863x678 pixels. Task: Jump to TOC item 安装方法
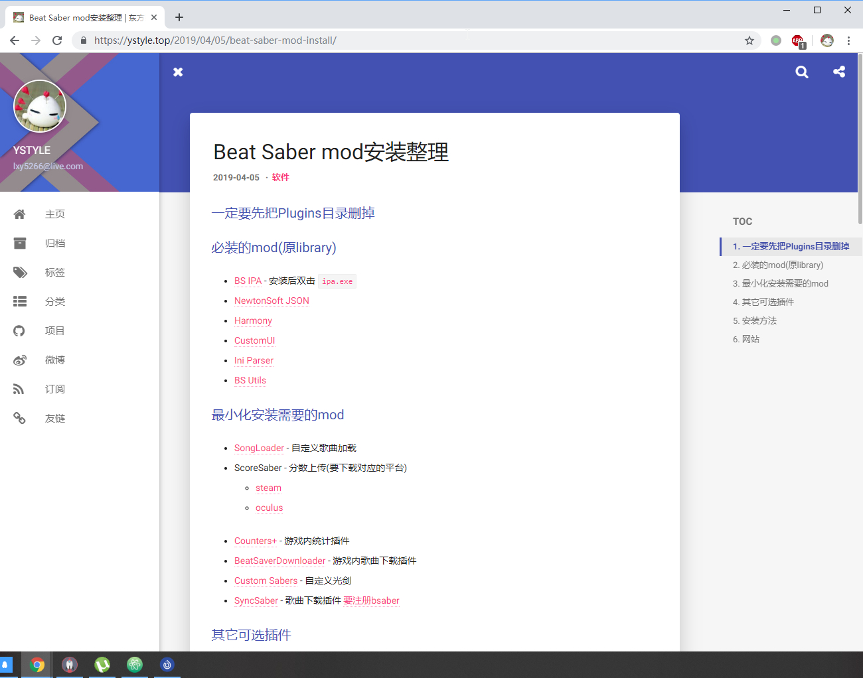coord(755,320)
